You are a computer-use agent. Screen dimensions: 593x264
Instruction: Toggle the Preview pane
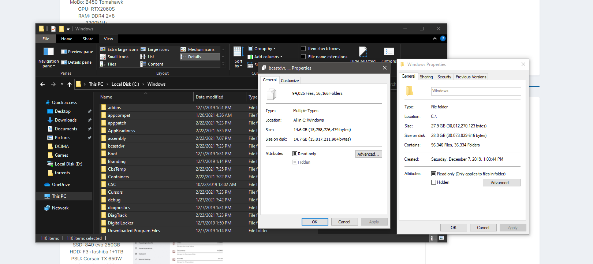(77, 52)
